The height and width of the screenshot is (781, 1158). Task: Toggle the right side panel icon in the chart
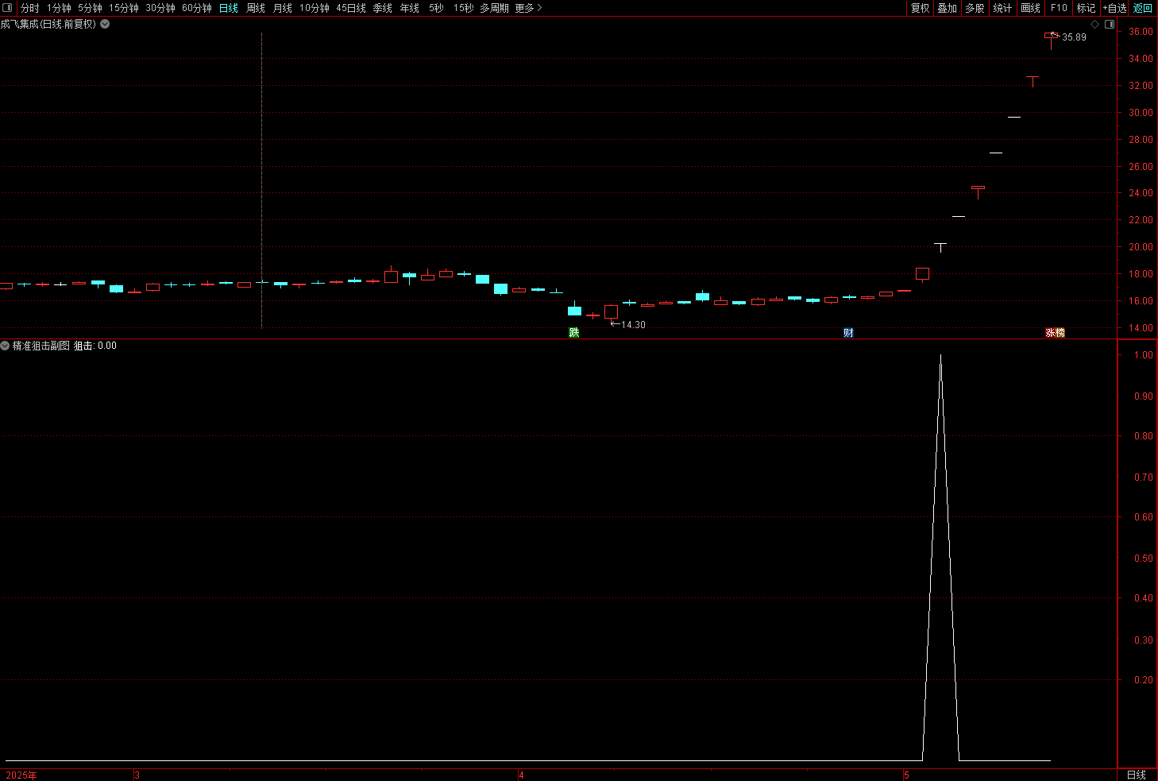[x=1110, y=25]
